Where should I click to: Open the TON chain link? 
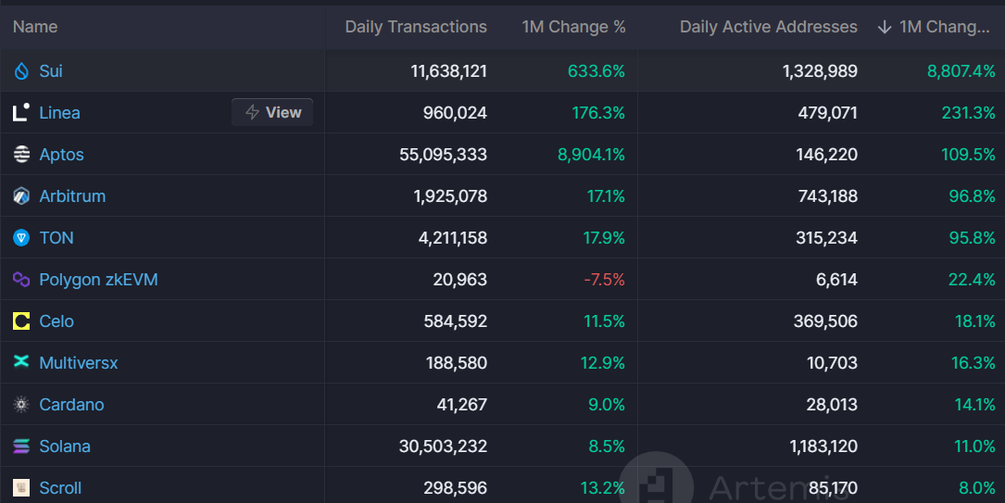coord(57,238)
